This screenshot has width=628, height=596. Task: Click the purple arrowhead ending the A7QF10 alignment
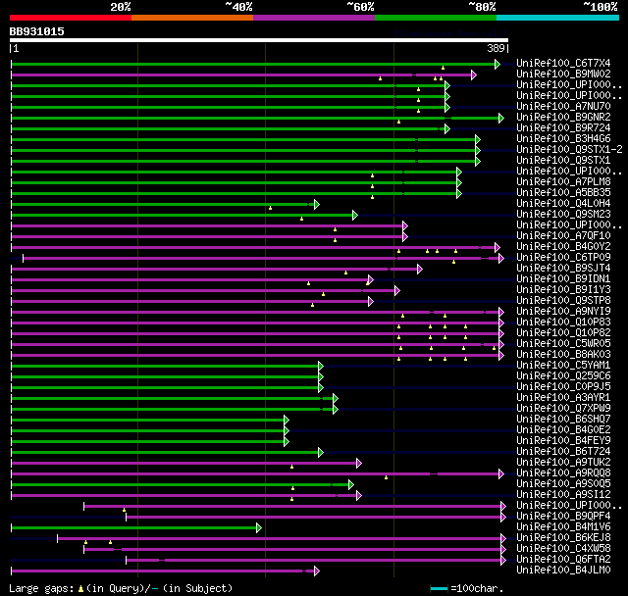tap(405, 237)
